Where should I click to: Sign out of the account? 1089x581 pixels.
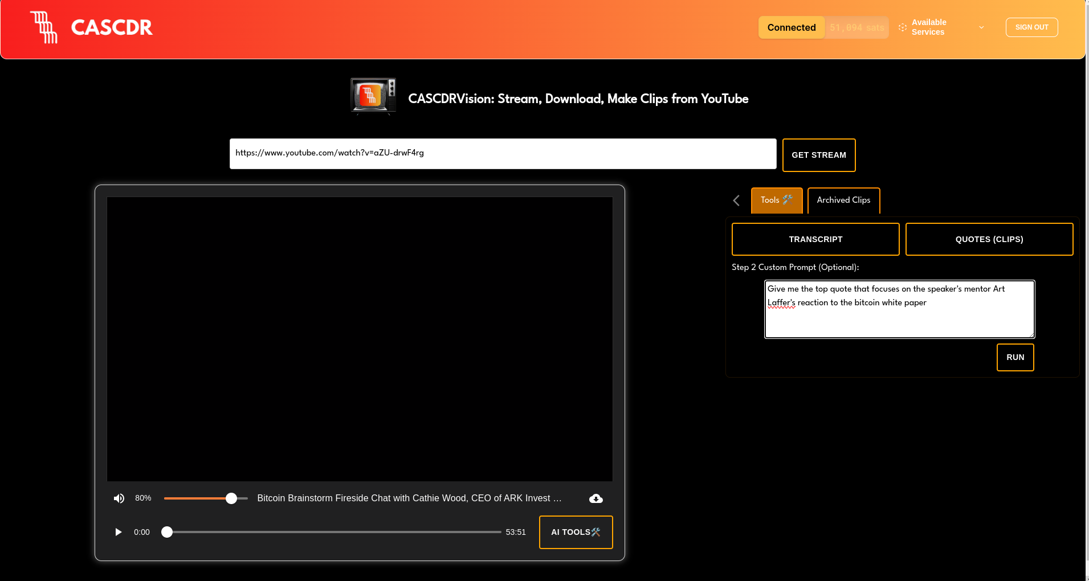pyautogui.click(x=1031, y=27)
